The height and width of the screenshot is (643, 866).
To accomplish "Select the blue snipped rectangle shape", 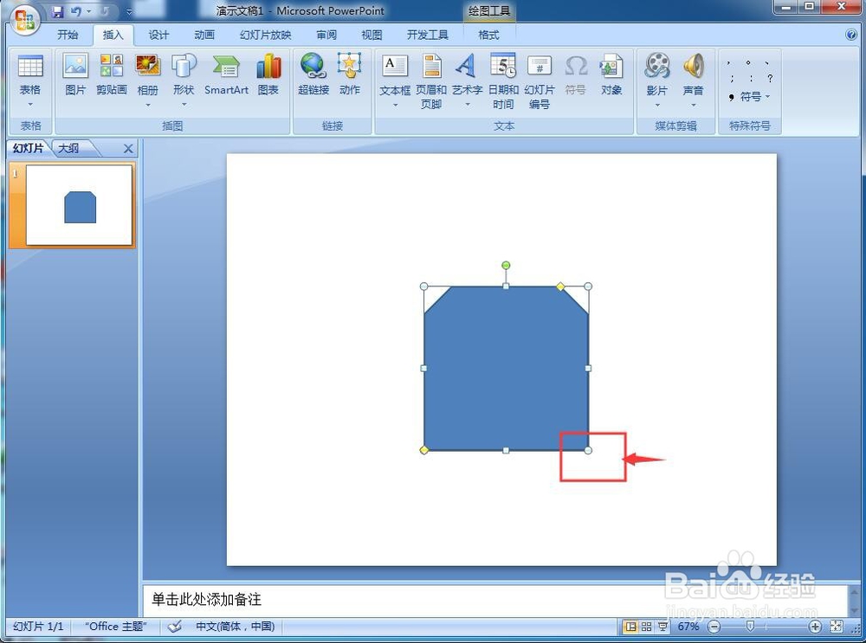I will click(x=506, y=368).
